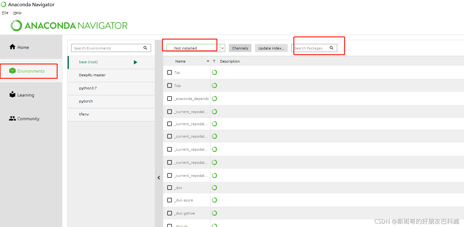Click the _dvc-gdrive package name
Screen dimensions: 464x227
(184, 213)
